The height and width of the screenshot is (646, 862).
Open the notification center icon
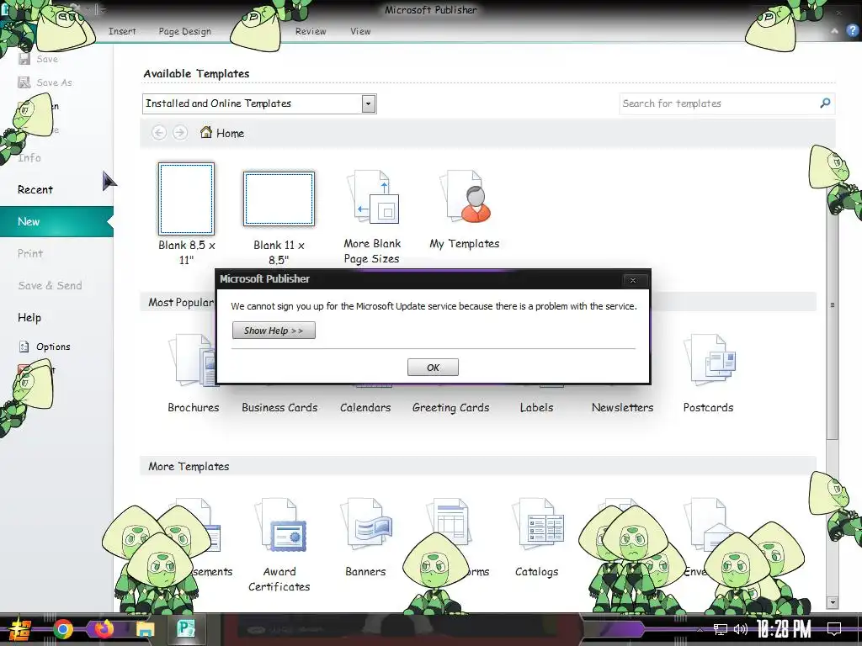pyautogui.click(x=834, y=629)
